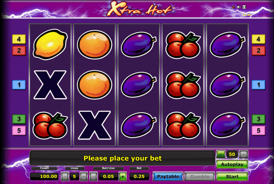274x184 pixels.
Task: Select green payline 3 marker on right
Action: 259,119
